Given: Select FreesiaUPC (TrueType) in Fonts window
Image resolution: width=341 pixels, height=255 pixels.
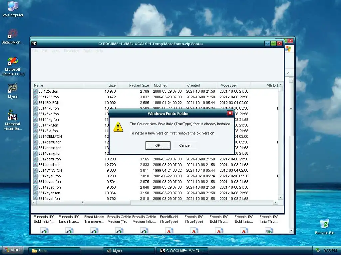Looking at the screenshot, I should (x=194, y=219).
